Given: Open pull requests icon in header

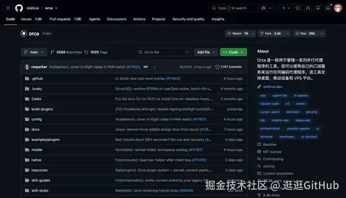Looking at the screenshot, I should tap(308, 8).
